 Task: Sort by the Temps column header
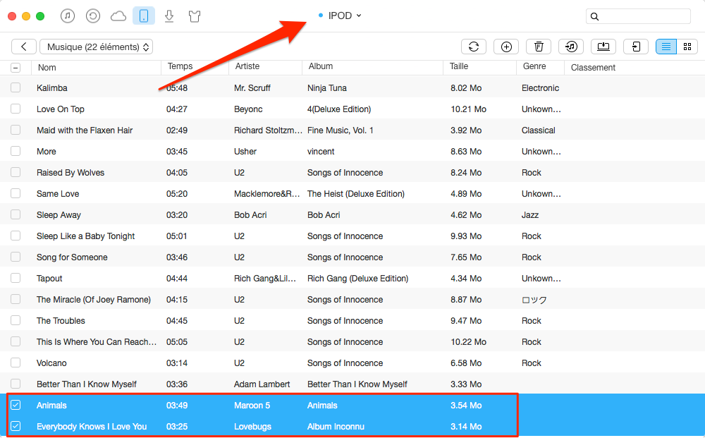(180, 66)
